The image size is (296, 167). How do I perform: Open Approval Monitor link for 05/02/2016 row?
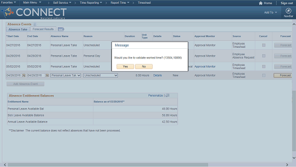coord(205,67)
